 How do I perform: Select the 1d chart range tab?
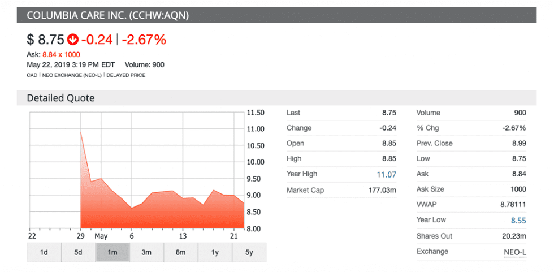point(44,252)
